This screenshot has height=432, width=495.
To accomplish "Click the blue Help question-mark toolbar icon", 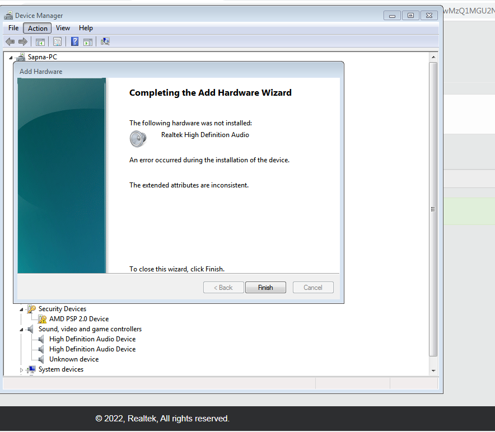I will [x=74, y=41].
